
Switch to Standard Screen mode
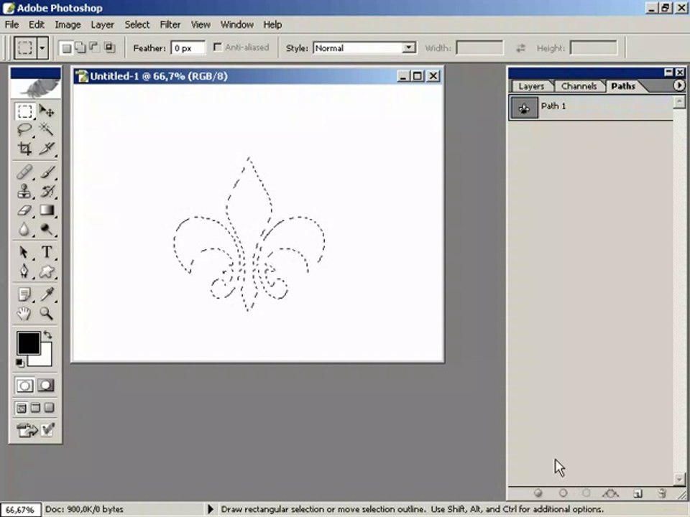coord(21,408)
